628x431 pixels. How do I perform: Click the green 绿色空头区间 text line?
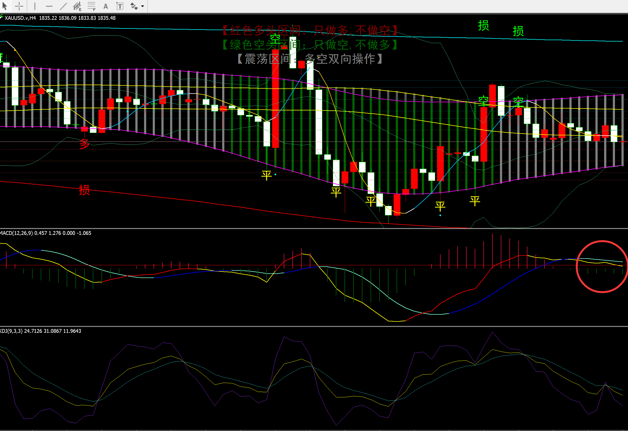[310, 45]
